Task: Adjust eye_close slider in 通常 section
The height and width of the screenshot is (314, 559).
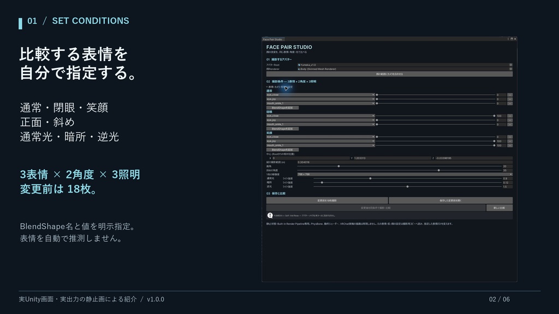Action: coord(435,95)
